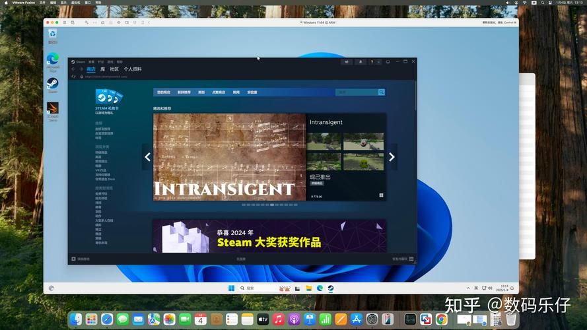This screenshot has height=330, width=587.
Task: Click the Steam Awards 2024 winners banner
Action: coord(269,236)
